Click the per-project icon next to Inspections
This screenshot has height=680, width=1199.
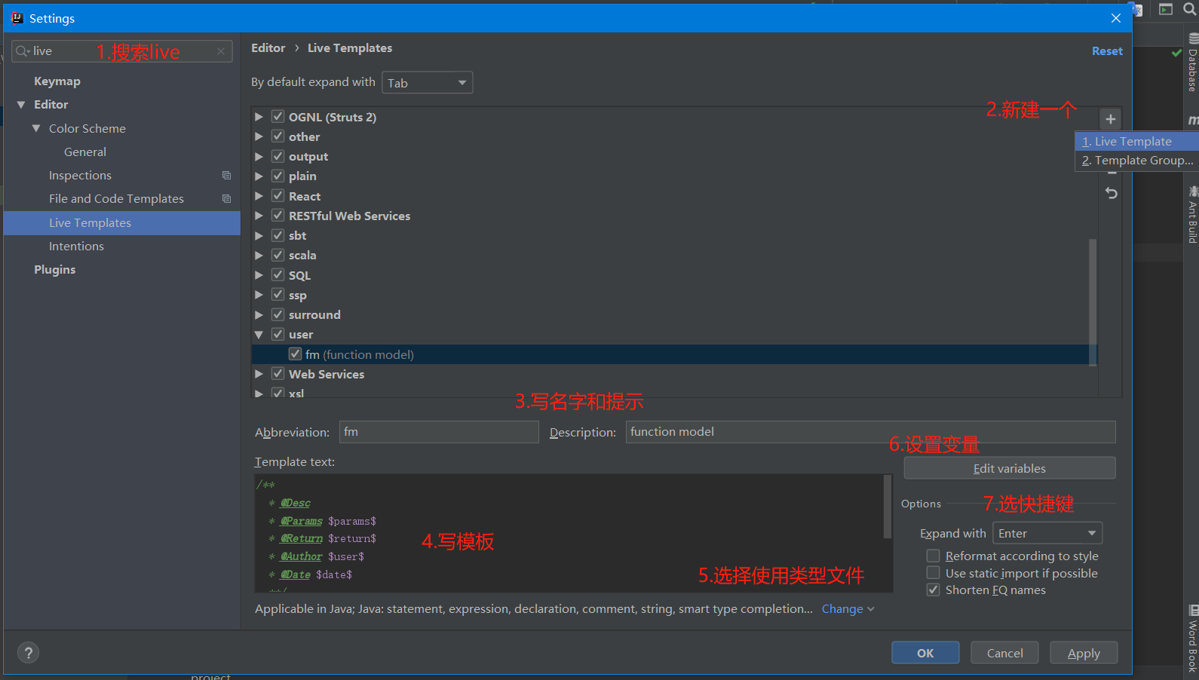226,175
